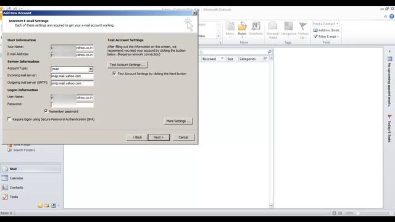Click the Follow Up flag icon
Image resolution: width=395 pixels, height=222 pixels.
click(303, 26)
